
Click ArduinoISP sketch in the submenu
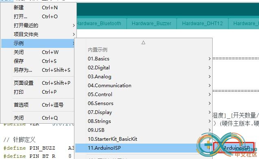(x=234, y=148)
